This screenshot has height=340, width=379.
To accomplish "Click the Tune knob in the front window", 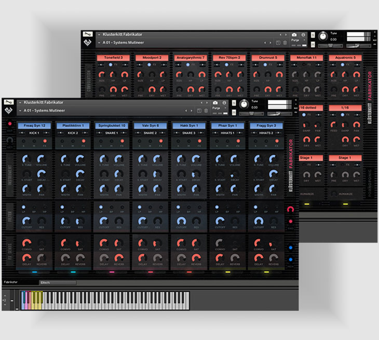I will (x=244, y=104).
